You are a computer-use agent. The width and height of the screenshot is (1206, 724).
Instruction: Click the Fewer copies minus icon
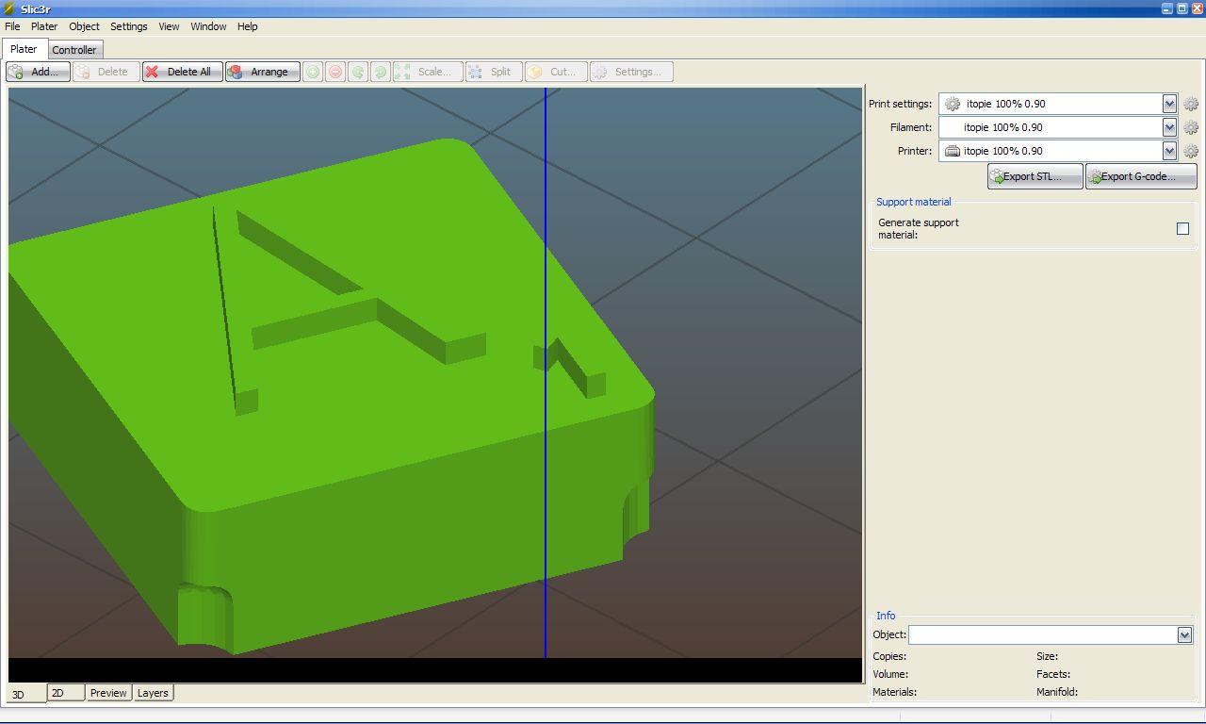coord(335,72)
